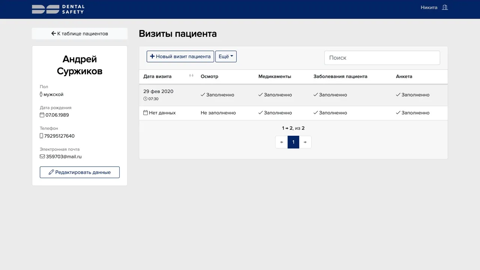Click the gender icon beside мужской

click(x=41, y=94)
